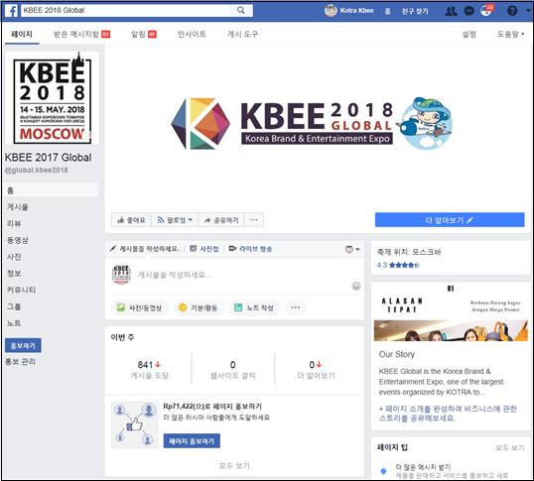Viewport: 534px width, 481px height.
Task: Click the Facebook logo icon
Action: click(x=12, y=11)
